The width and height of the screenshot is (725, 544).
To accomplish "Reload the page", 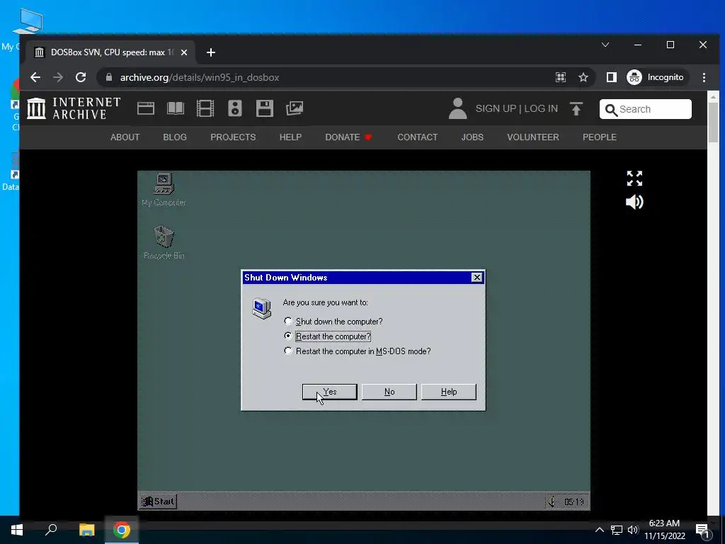I will (81, 77).
